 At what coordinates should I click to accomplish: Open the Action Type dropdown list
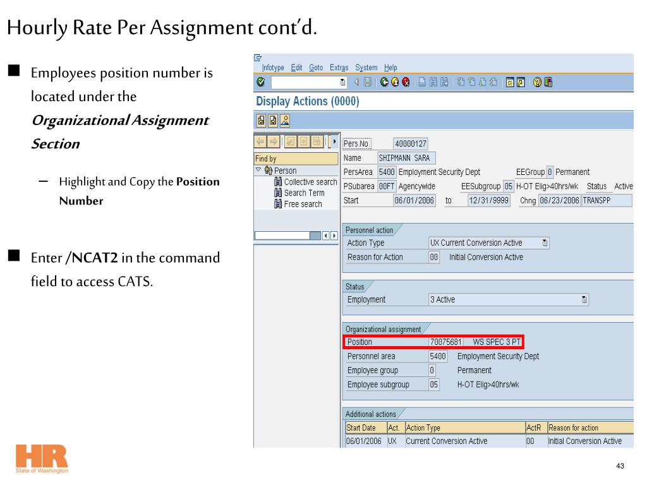click(545, 243)
